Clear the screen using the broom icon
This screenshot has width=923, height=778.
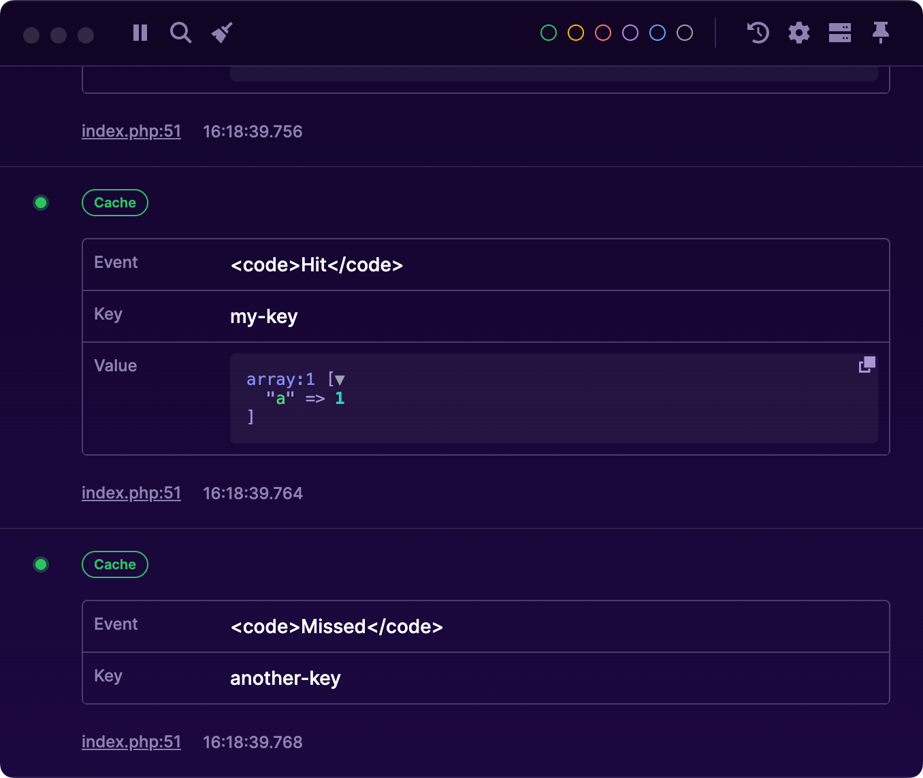221,33
